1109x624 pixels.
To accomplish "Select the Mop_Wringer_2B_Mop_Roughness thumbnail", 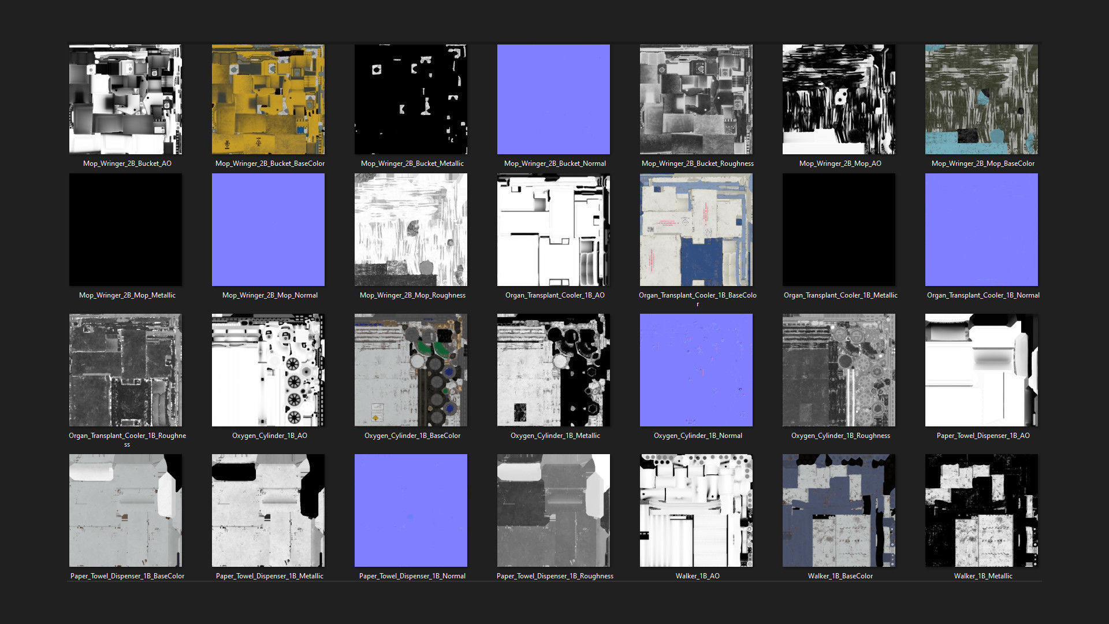I will (x=411, y=229).
